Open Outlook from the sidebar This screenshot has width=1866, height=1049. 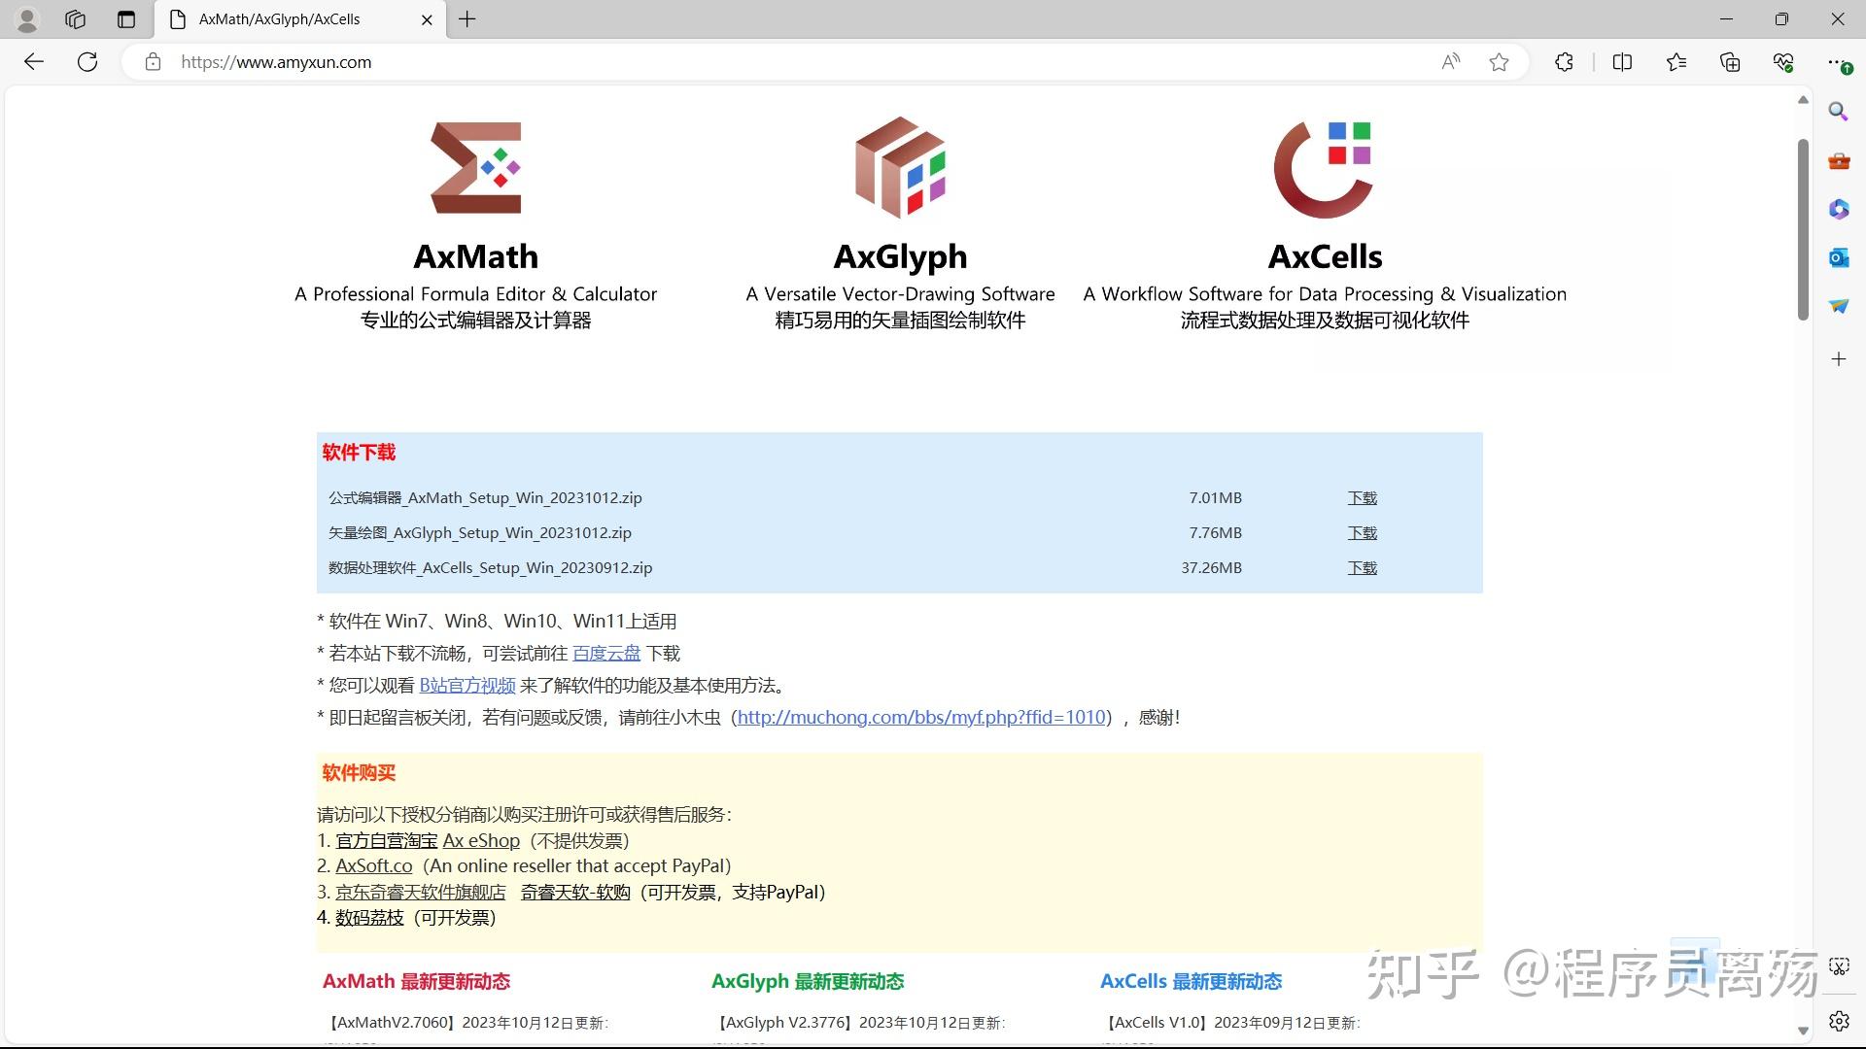1838,257
